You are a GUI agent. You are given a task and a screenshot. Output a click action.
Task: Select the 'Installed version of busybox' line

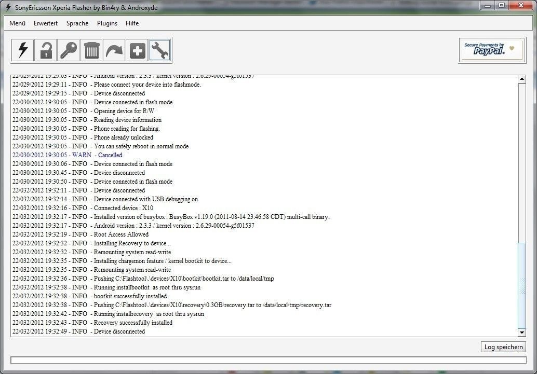pyautogui.click(x=171, y=217)
